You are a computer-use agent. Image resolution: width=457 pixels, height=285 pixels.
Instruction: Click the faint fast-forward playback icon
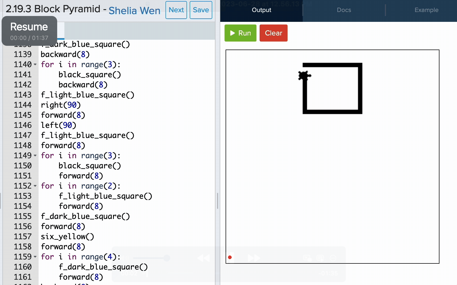tap(254, 258)
